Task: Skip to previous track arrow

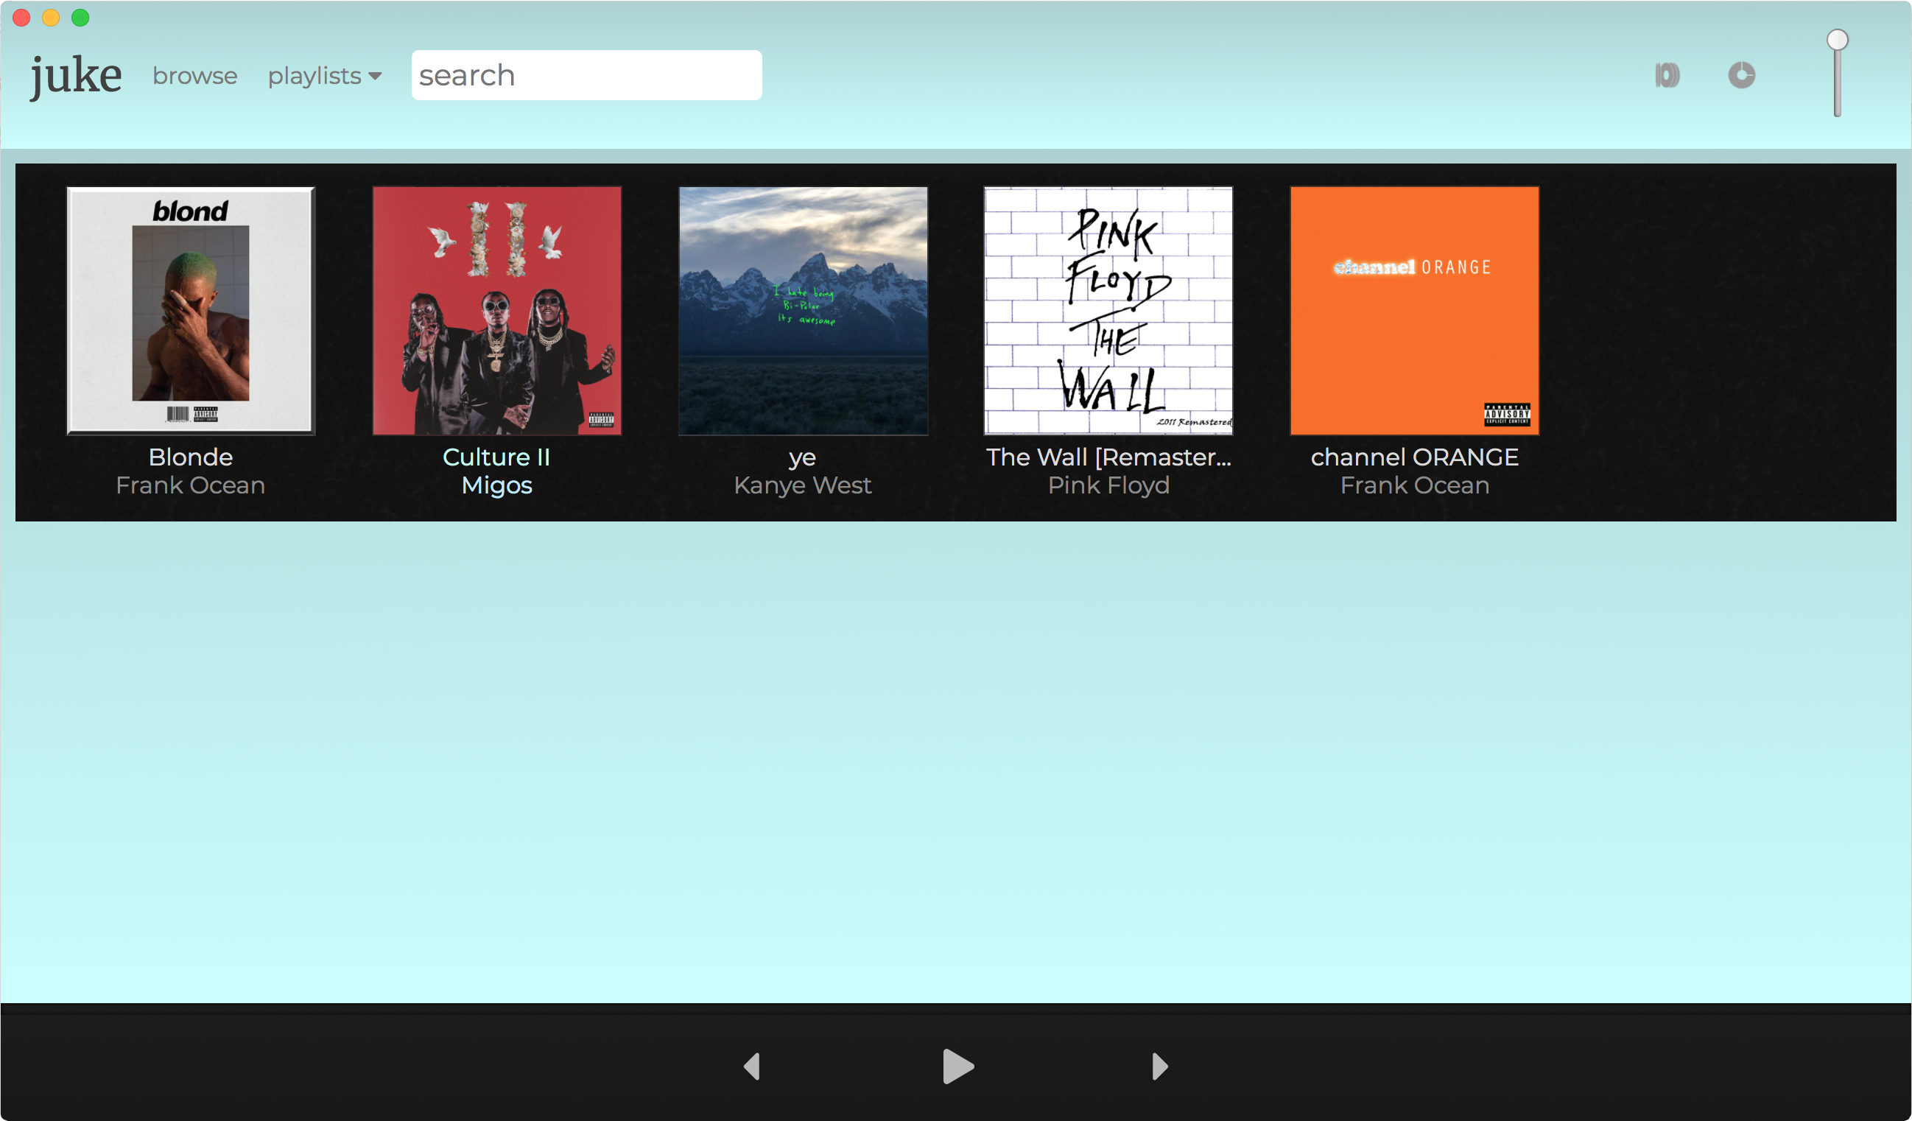Action: 751,1066
